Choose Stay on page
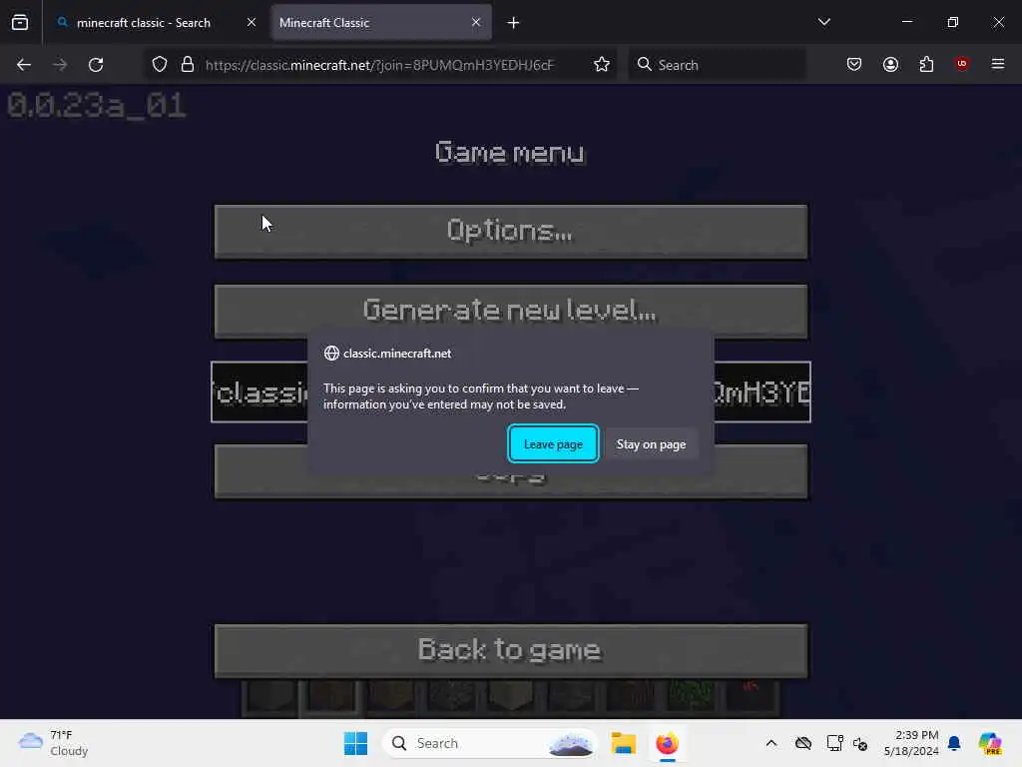The height and width of the screenshot is (767, 1022). (651, 444)
